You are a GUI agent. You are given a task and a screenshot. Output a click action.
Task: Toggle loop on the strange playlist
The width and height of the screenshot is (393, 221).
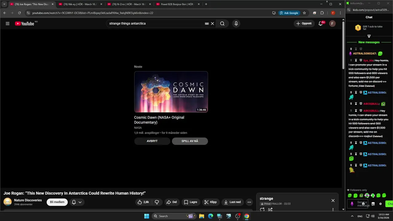(262, 210)
